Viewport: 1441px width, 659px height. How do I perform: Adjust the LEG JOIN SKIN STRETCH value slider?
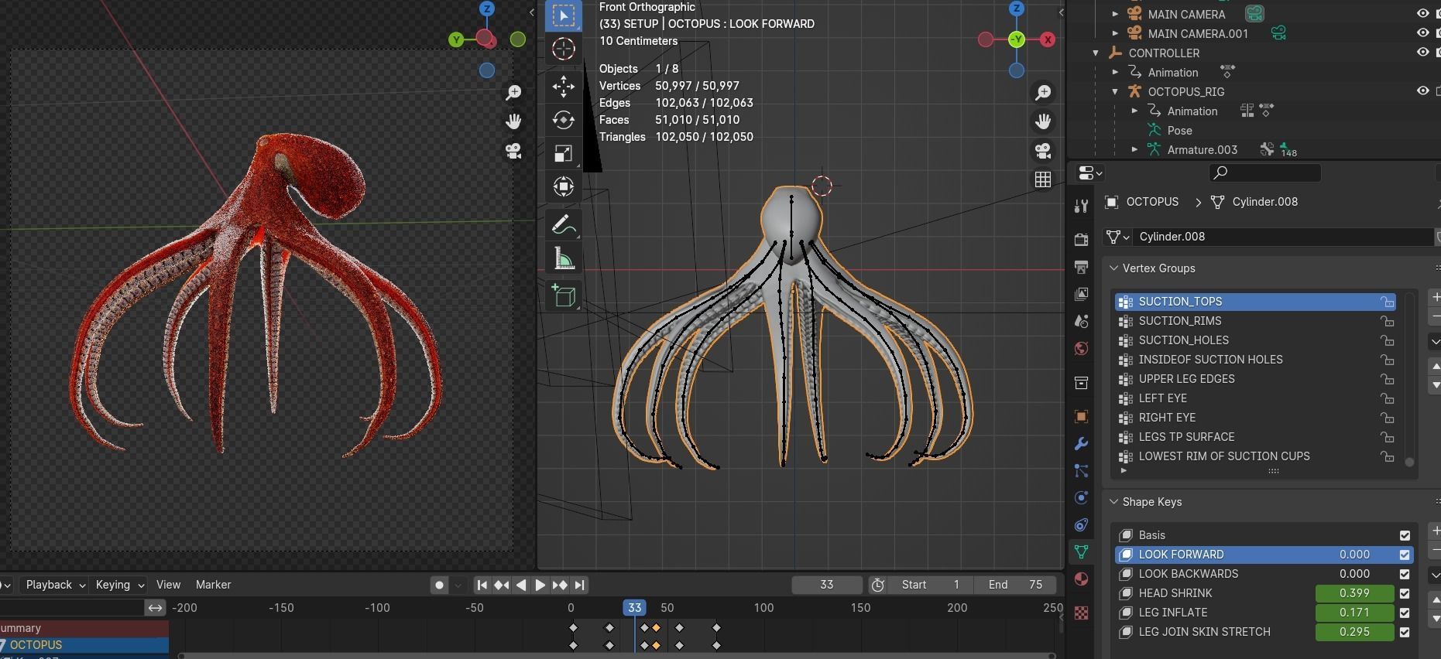click(x=1354, y=632)
